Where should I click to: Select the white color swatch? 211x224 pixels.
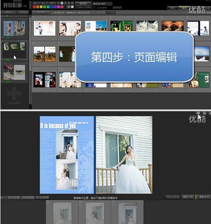click(x=72, y=7)
